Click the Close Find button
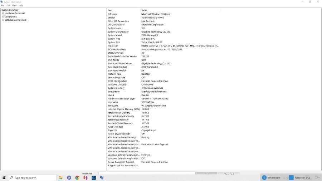322x181 pixels. [229, 174]
